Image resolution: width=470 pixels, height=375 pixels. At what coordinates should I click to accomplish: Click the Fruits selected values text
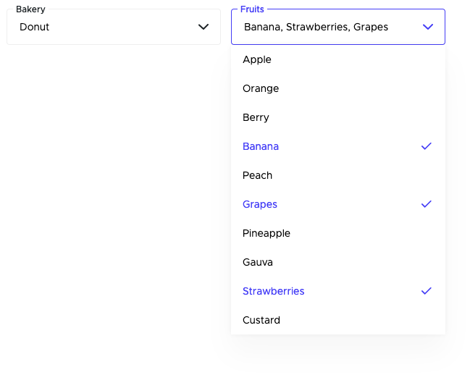click(316, 27)
